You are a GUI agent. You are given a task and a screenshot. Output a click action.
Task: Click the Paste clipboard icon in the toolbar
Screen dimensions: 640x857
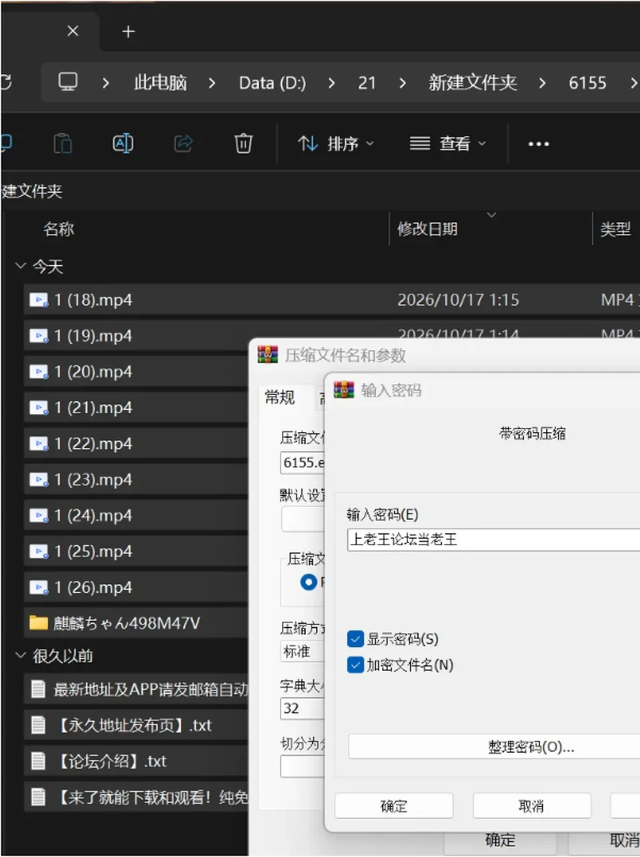(x=63, y=143)
